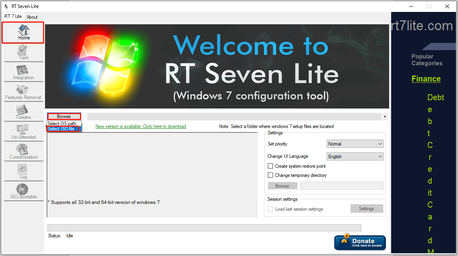
Task: Expand the source path dropdown arrow
Action: coord(385,117)
